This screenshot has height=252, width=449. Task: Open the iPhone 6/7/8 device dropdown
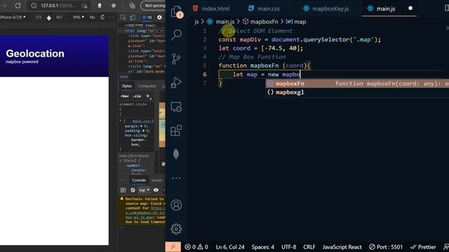13,17
